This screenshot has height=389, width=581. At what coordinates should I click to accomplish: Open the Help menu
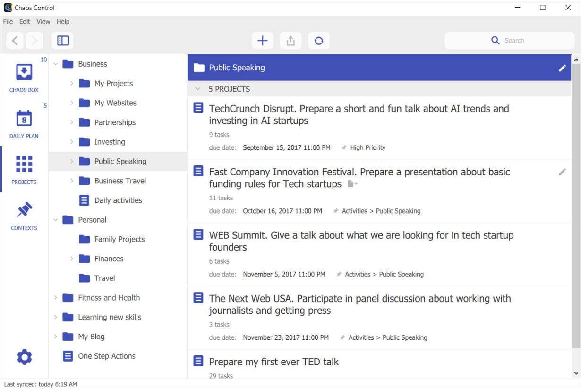click(63, 21)
